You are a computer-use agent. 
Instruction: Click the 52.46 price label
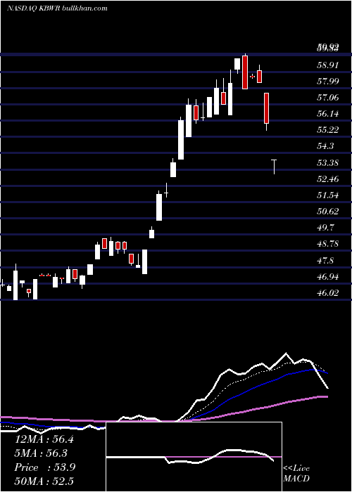point(328,179)
